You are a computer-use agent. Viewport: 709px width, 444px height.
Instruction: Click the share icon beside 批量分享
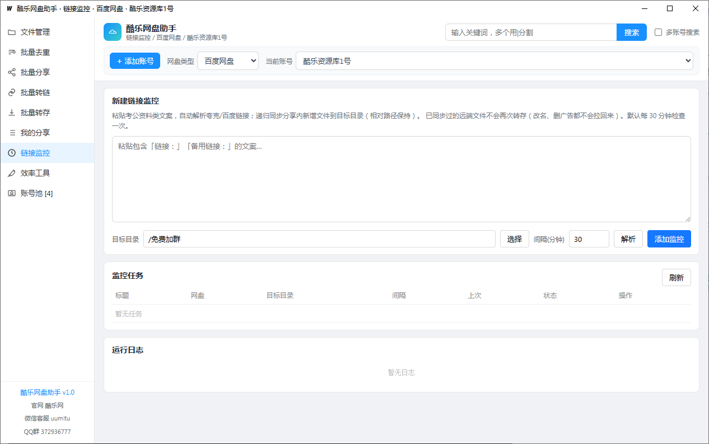[x=12, y=72]
